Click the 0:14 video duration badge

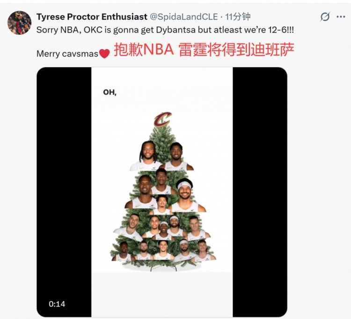(x=57, y=304)
